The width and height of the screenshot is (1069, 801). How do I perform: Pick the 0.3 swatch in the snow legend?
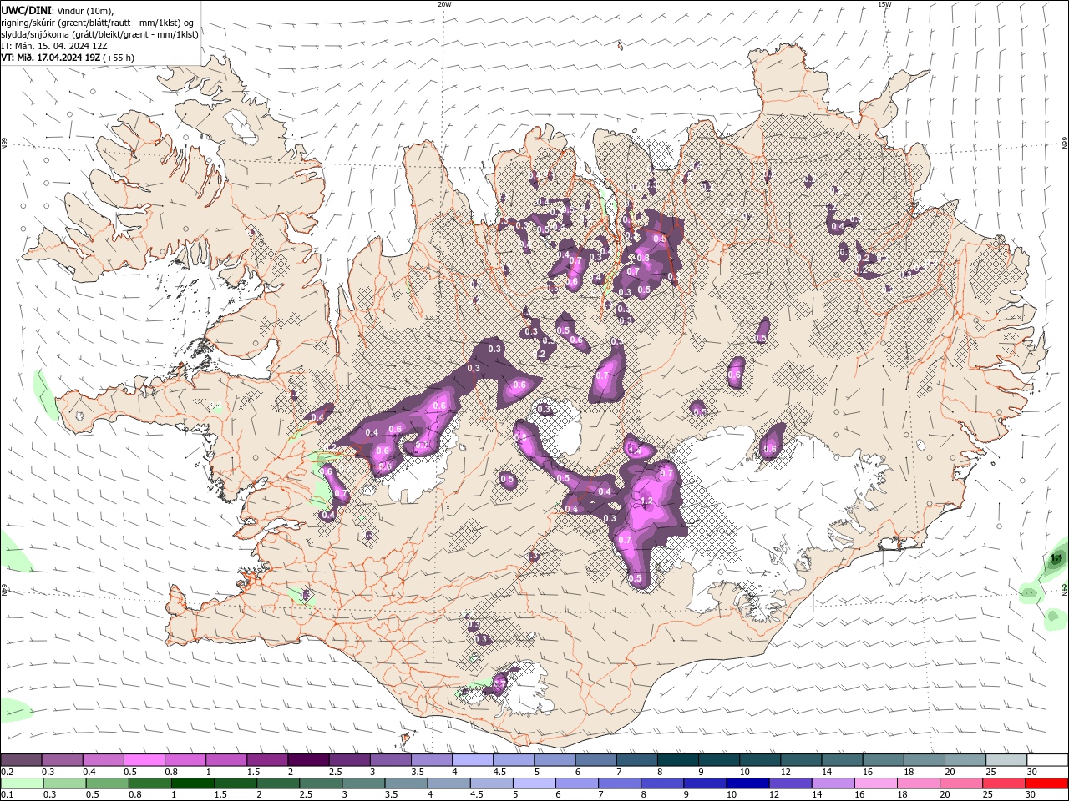[62, 759]
